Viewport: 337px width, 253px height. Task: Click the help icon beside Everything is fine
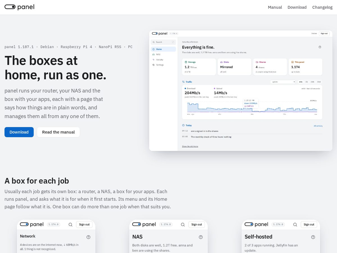point(320,47)
